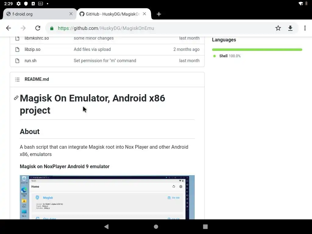The width and height of the screenshot is (312, 234).
Task: Click 'Magisk on NoxPlayer Android 9 emulator' text
Action: (65, 167)
